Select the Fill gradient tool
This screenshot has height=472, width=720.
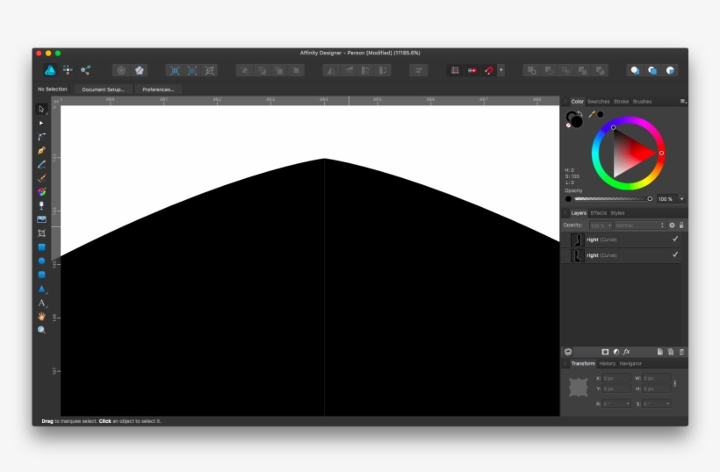(41, 192)
